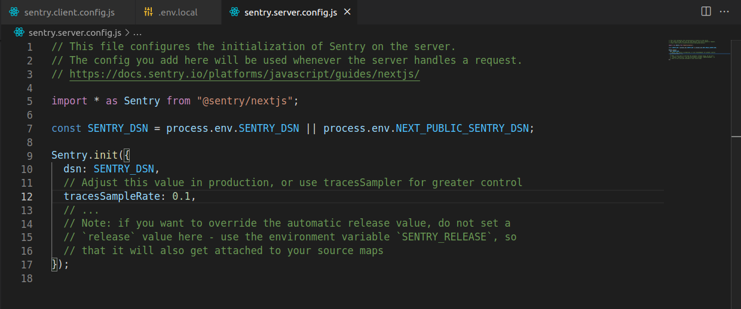Close the sentry.server.config.js tab
Image resolution: width=741 pixels, height=309 pixels.
pos(348,12)
